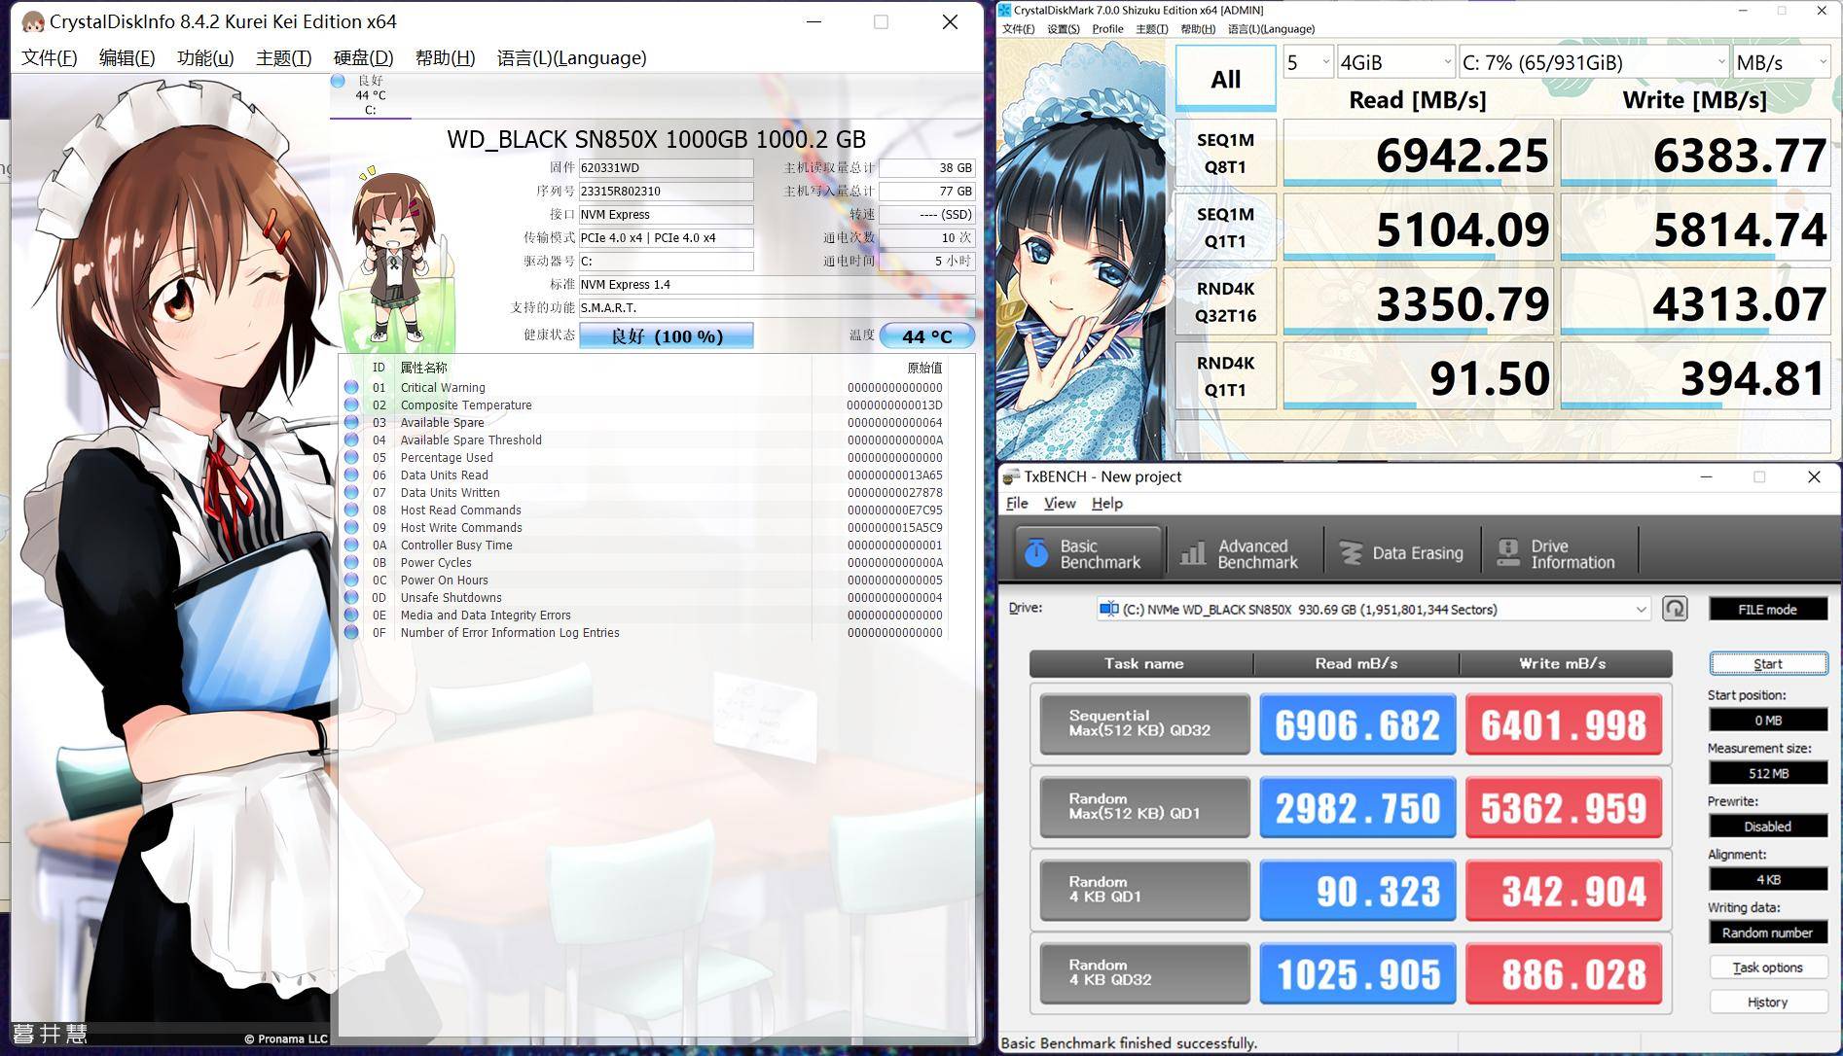Click the Random Max(512 KB) QD1 task button
Screen dimensions: 1843x1056
[x=1144, y=806]
